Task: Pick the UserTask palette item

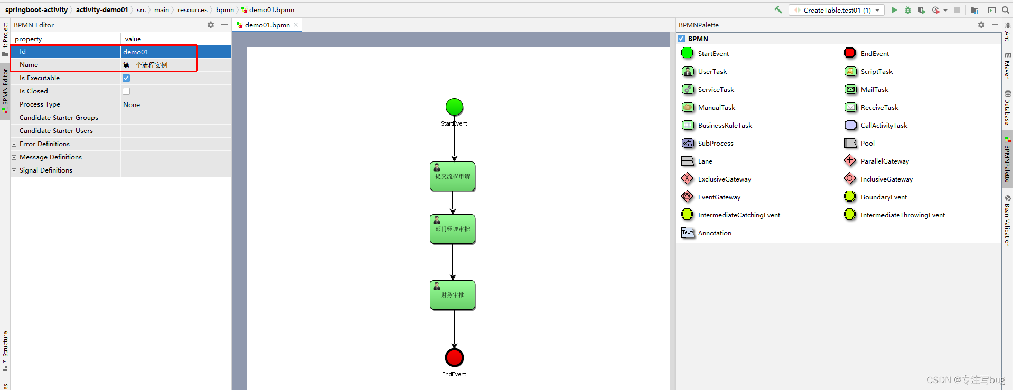Action: [704, 72]
